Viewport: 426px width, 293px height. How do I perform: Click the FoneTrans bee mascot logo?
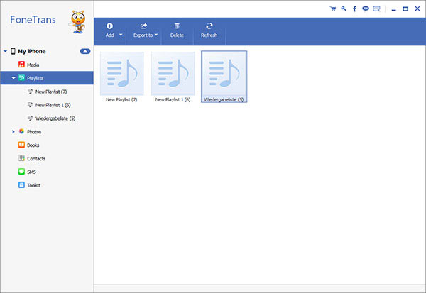point(77,22)
